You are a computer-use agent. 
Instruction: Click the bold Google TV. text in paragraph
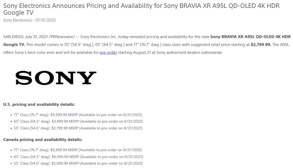coord(14,45)
